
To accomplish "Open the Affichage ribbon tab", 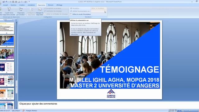I will 59,5.
